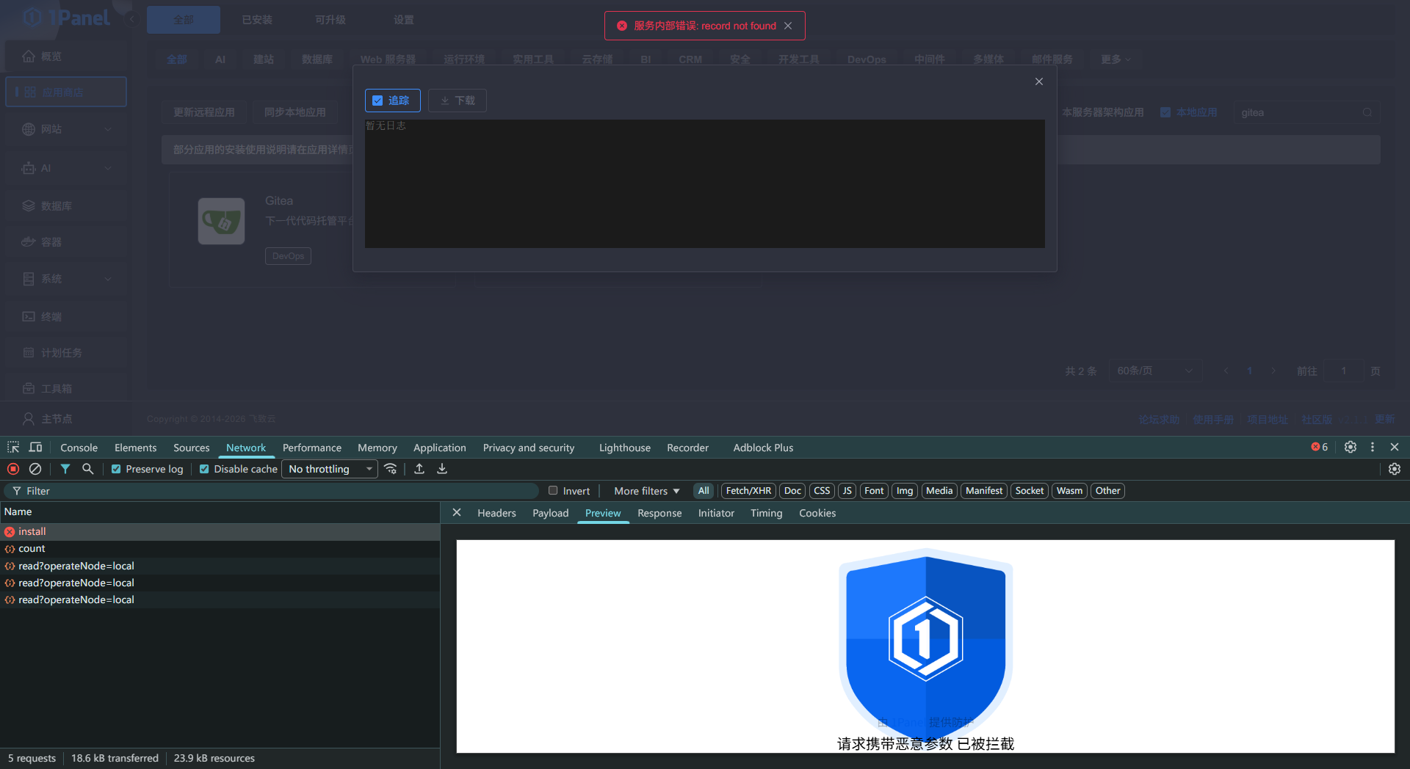Viewport: 1410px width, 769px height.
Task: Click the stop recording network log icon
Action: 13,469
